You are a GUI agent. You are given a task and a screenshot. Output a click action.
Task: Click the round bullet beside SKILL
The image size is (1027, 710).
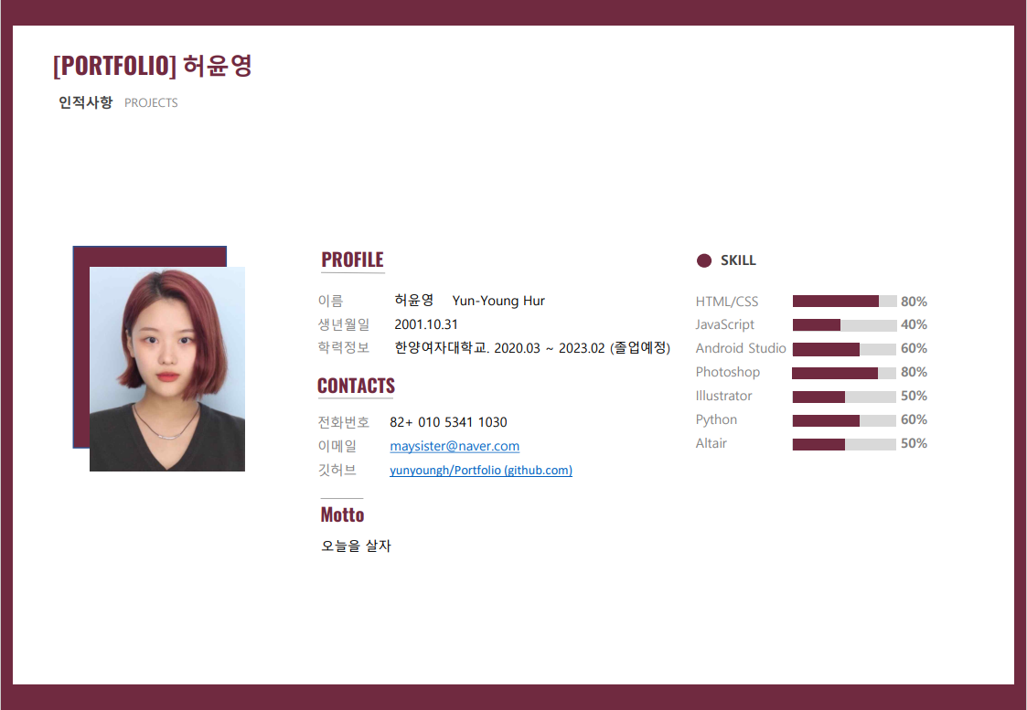coord(704,260)
